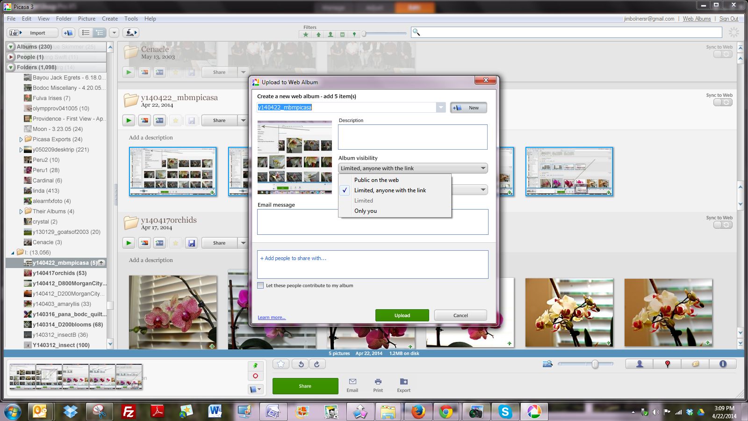Viewport: 748px width, 421px height.
Task: Open the 'Learn more...' link
Action: (271, 317)
